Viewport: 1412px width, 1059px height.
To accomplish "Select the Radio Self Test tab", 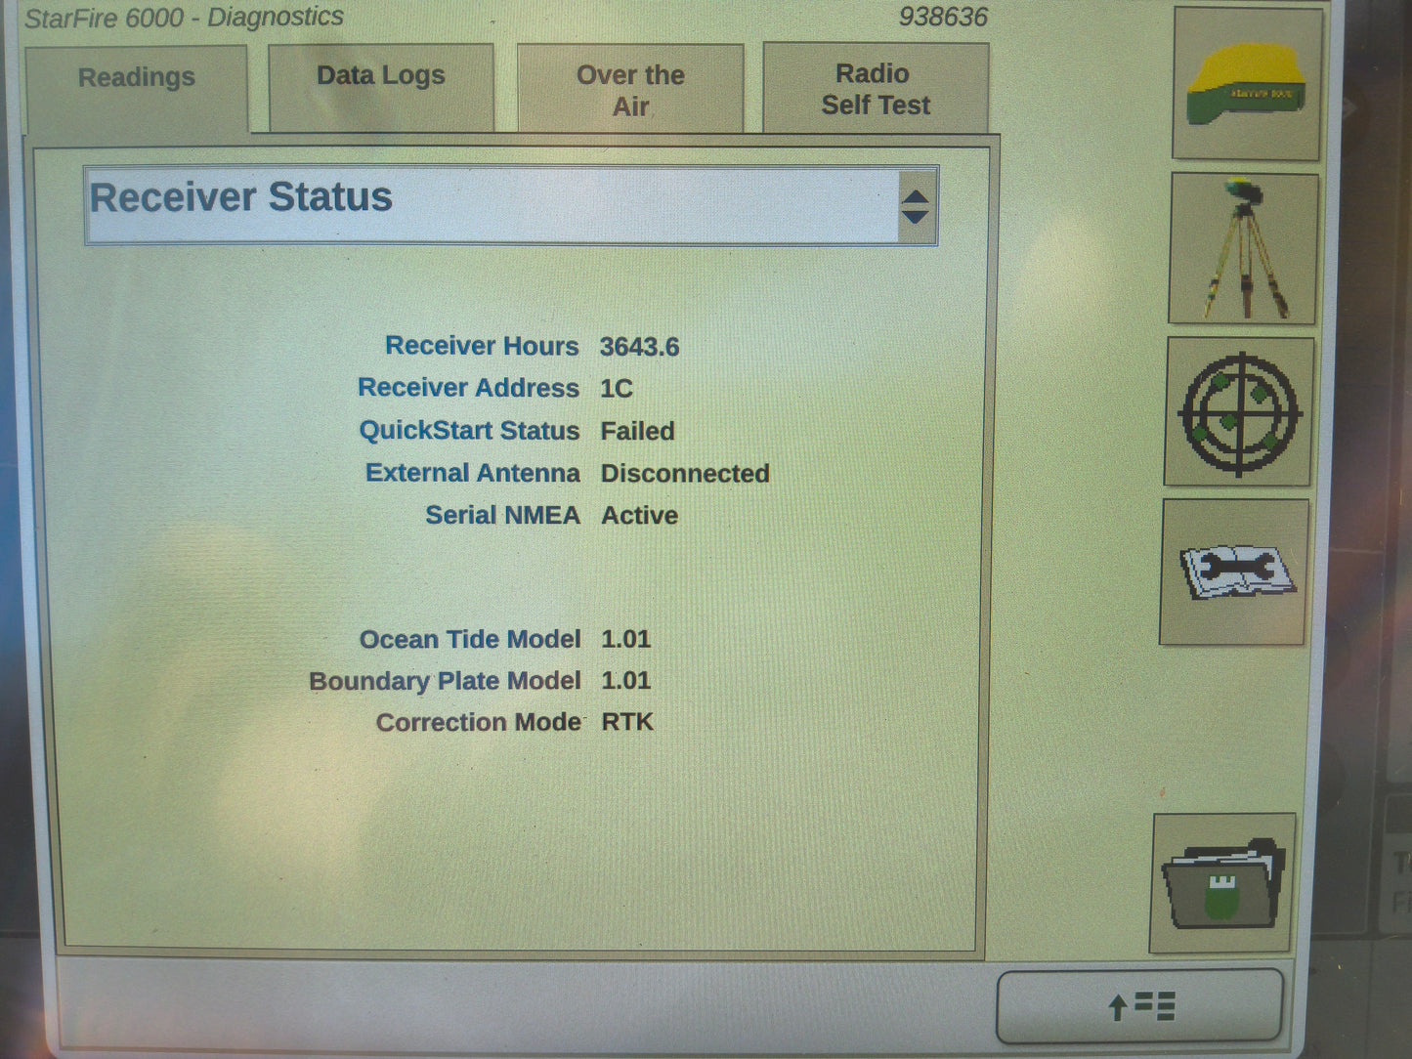I will [x=873, y=88].
